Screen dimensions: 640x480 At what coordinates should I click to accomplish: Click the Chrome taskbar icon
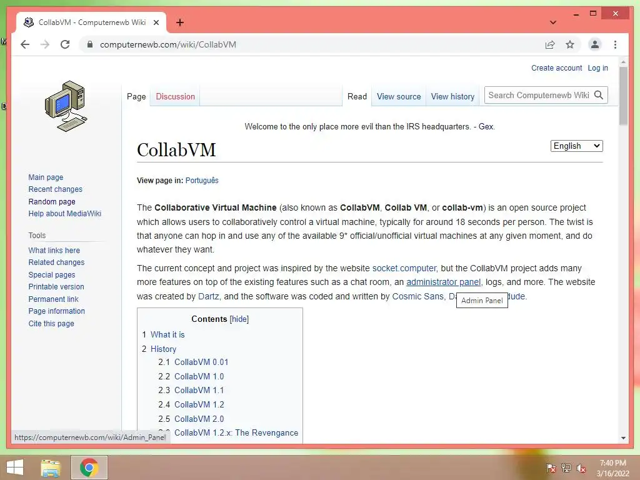click(89, 467)
